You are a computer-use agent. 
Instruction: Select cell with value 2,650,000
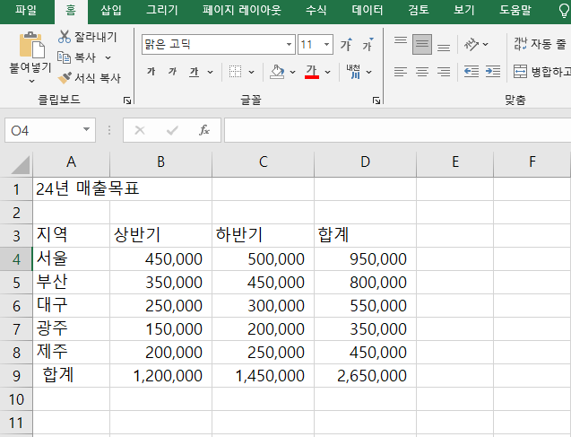point(365,376)
